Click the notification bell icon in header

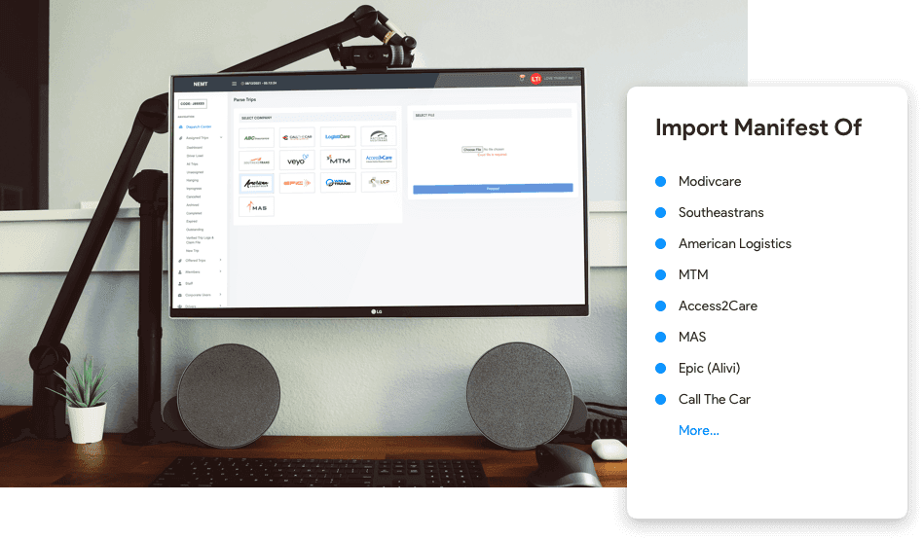point(522,78)
